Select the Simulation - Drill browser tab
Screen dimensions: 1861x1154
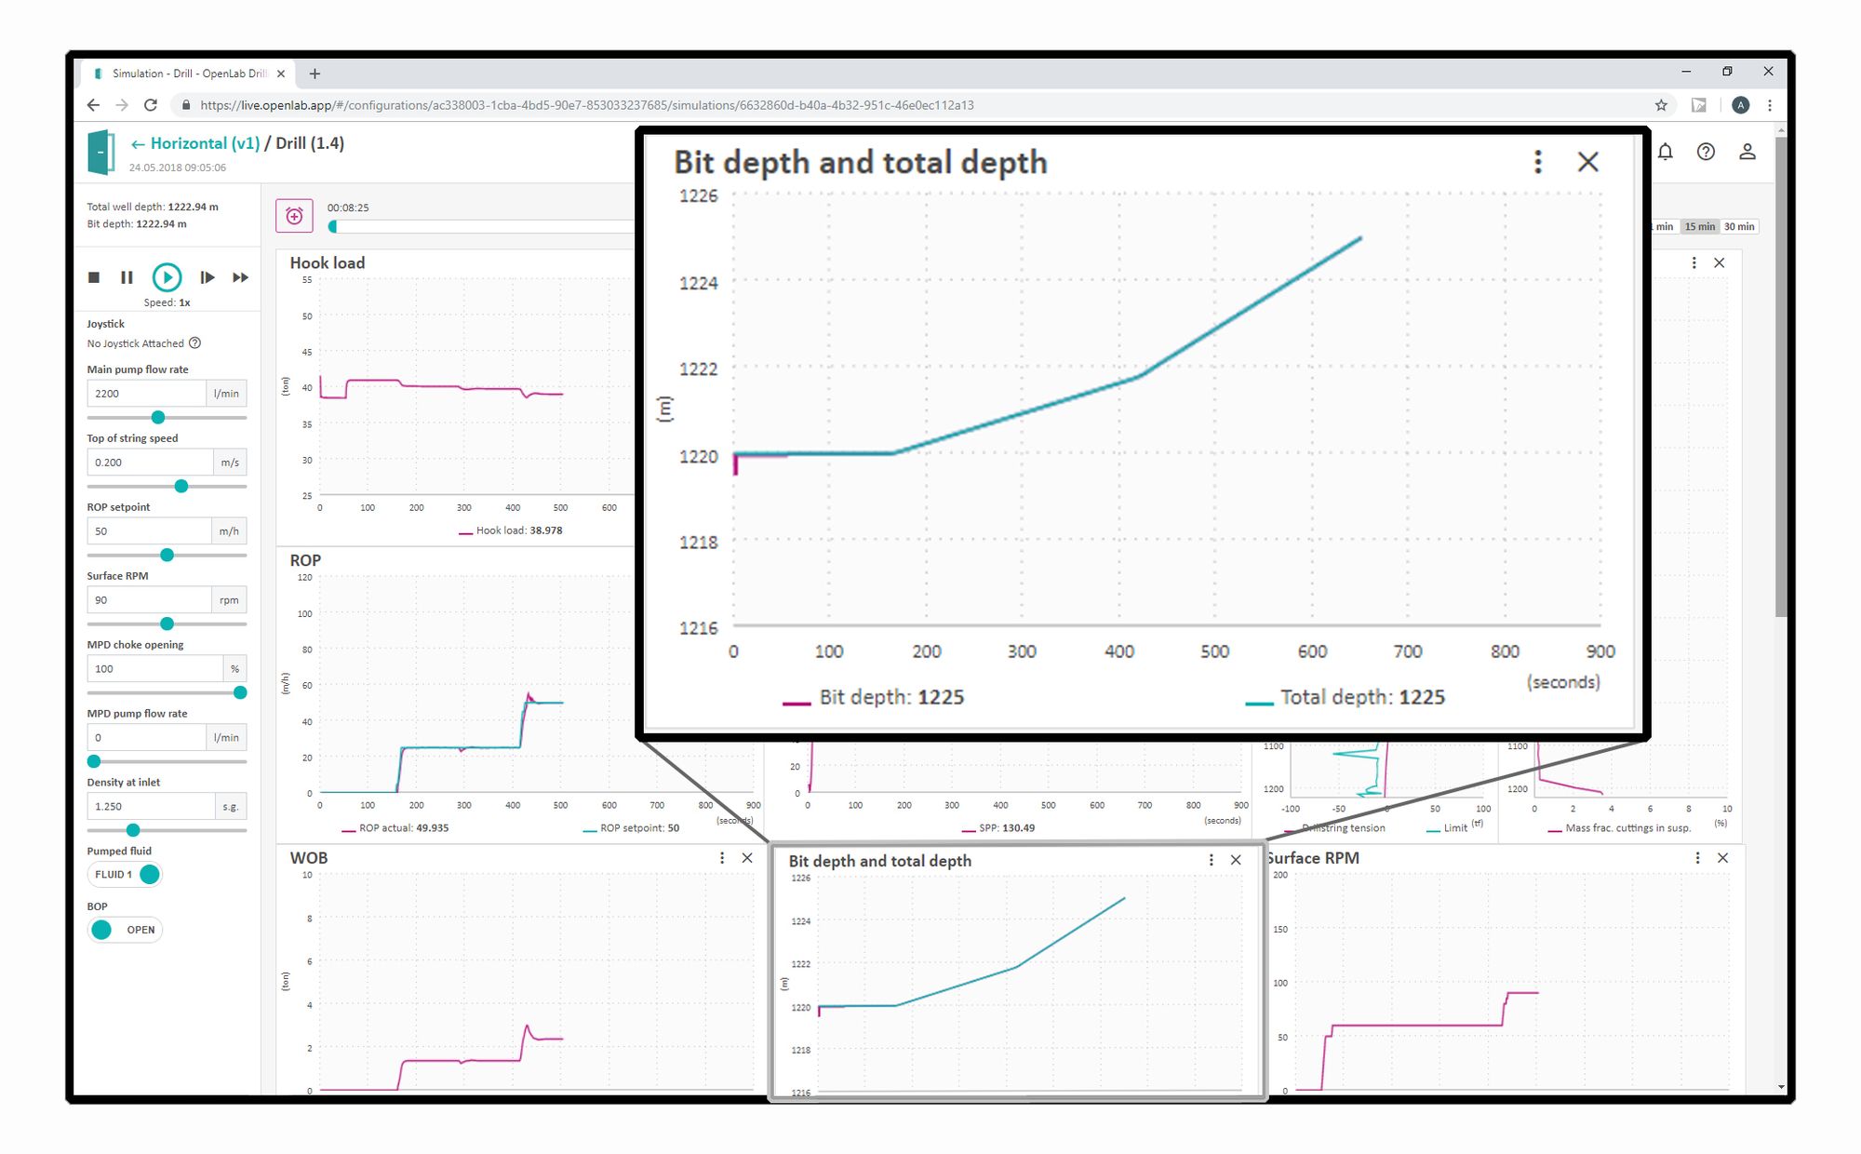186,74
